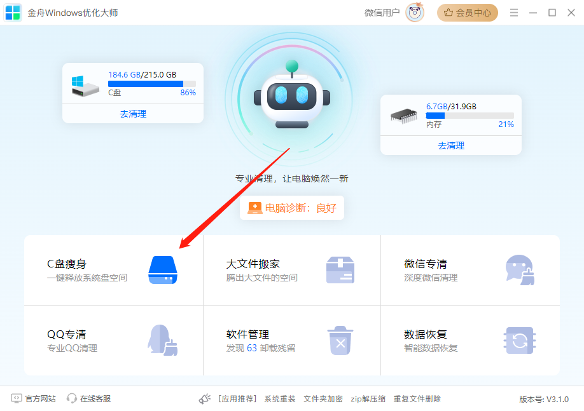The image size is (584, 411).
Task: Select the 微信专清 title text
Action: 426,264
